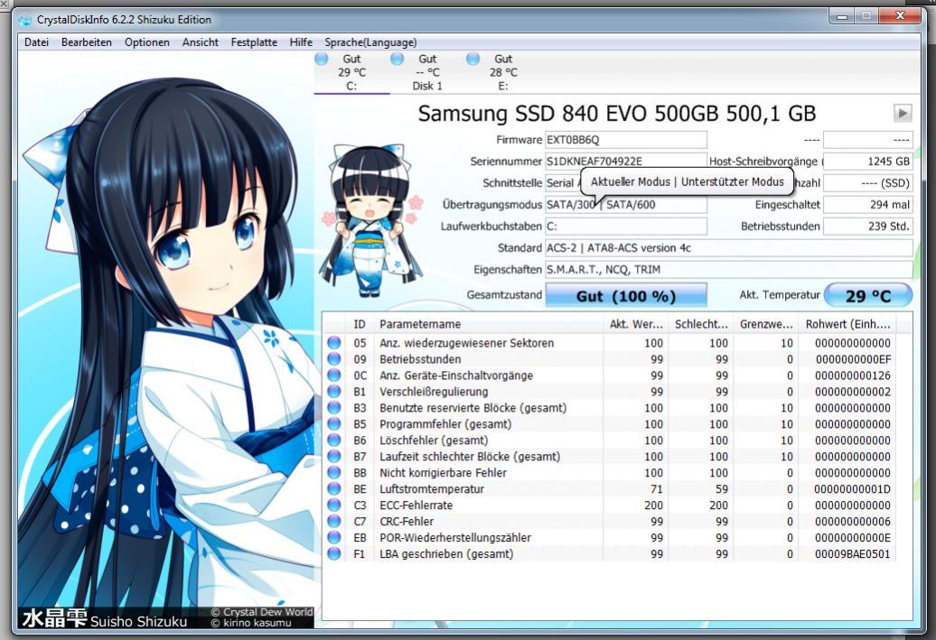Screen dimensions: 936x640
Task: Click status orb for Programmfehler row
Action: (333, 424)
